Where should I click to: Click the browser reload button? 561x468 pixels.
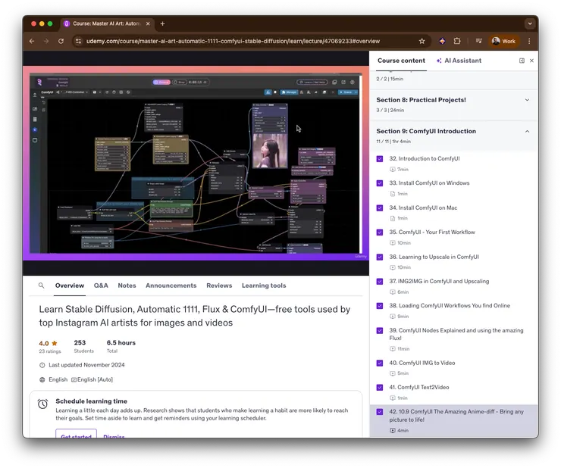[61, 41]
